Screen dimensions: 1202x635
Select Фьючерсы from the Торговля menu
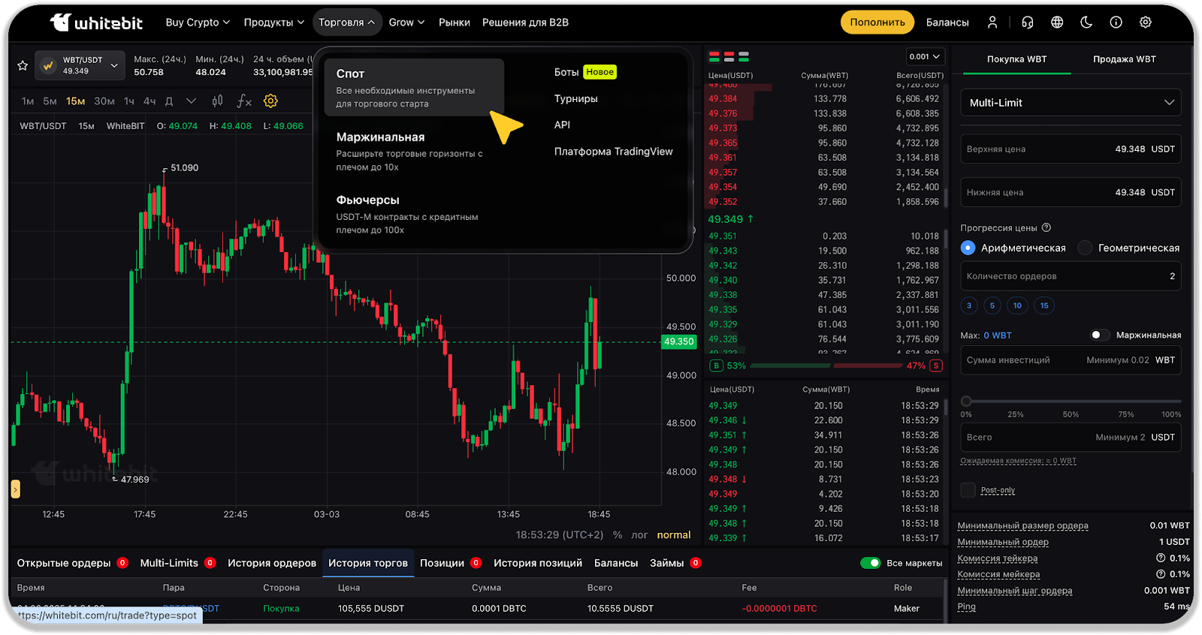(368, 200)
